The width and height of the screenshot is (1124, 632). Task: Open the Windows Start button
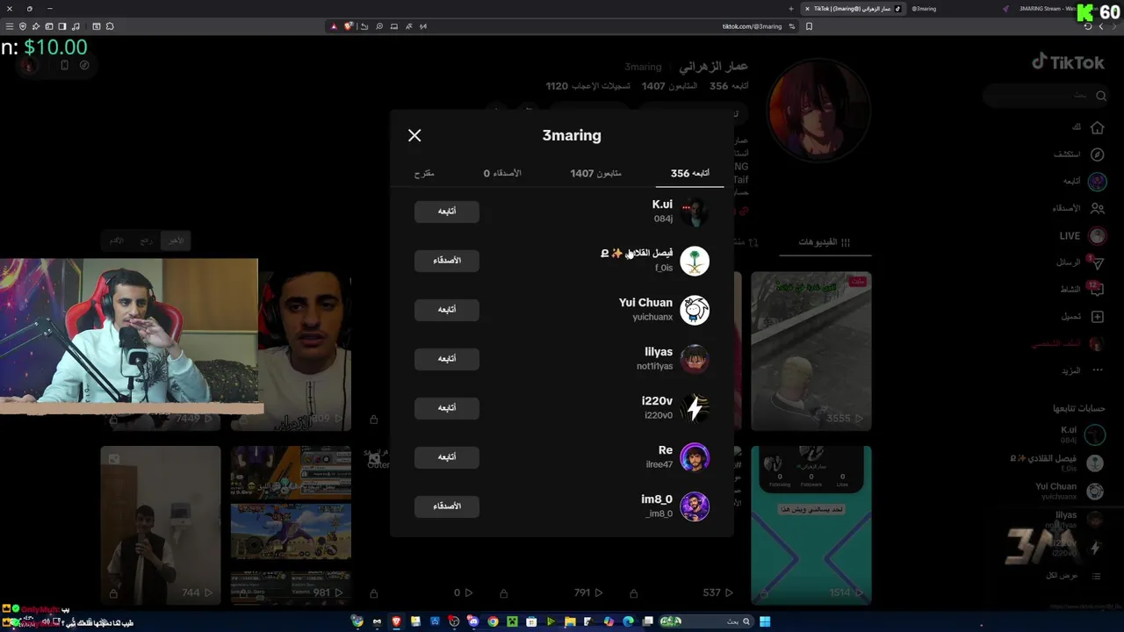(x=765, y=621)
